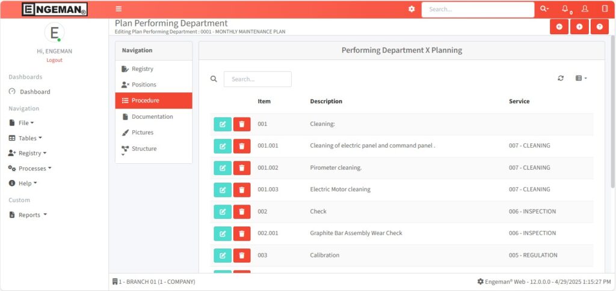This screenshot has width=616, height=291.
Task: Open the user profile icon in header
Action: tap(585, 9)
